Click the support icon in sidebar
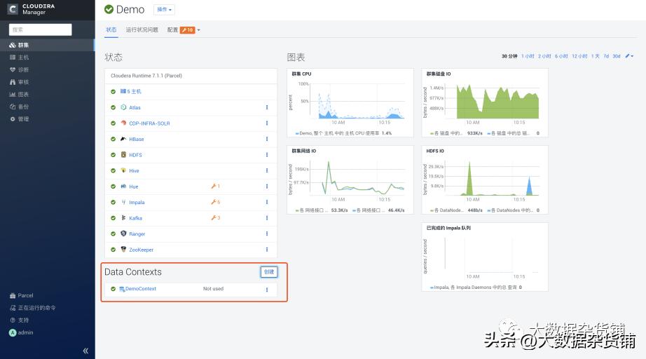This screenshot has height=359, width=646. click(13, 320)
